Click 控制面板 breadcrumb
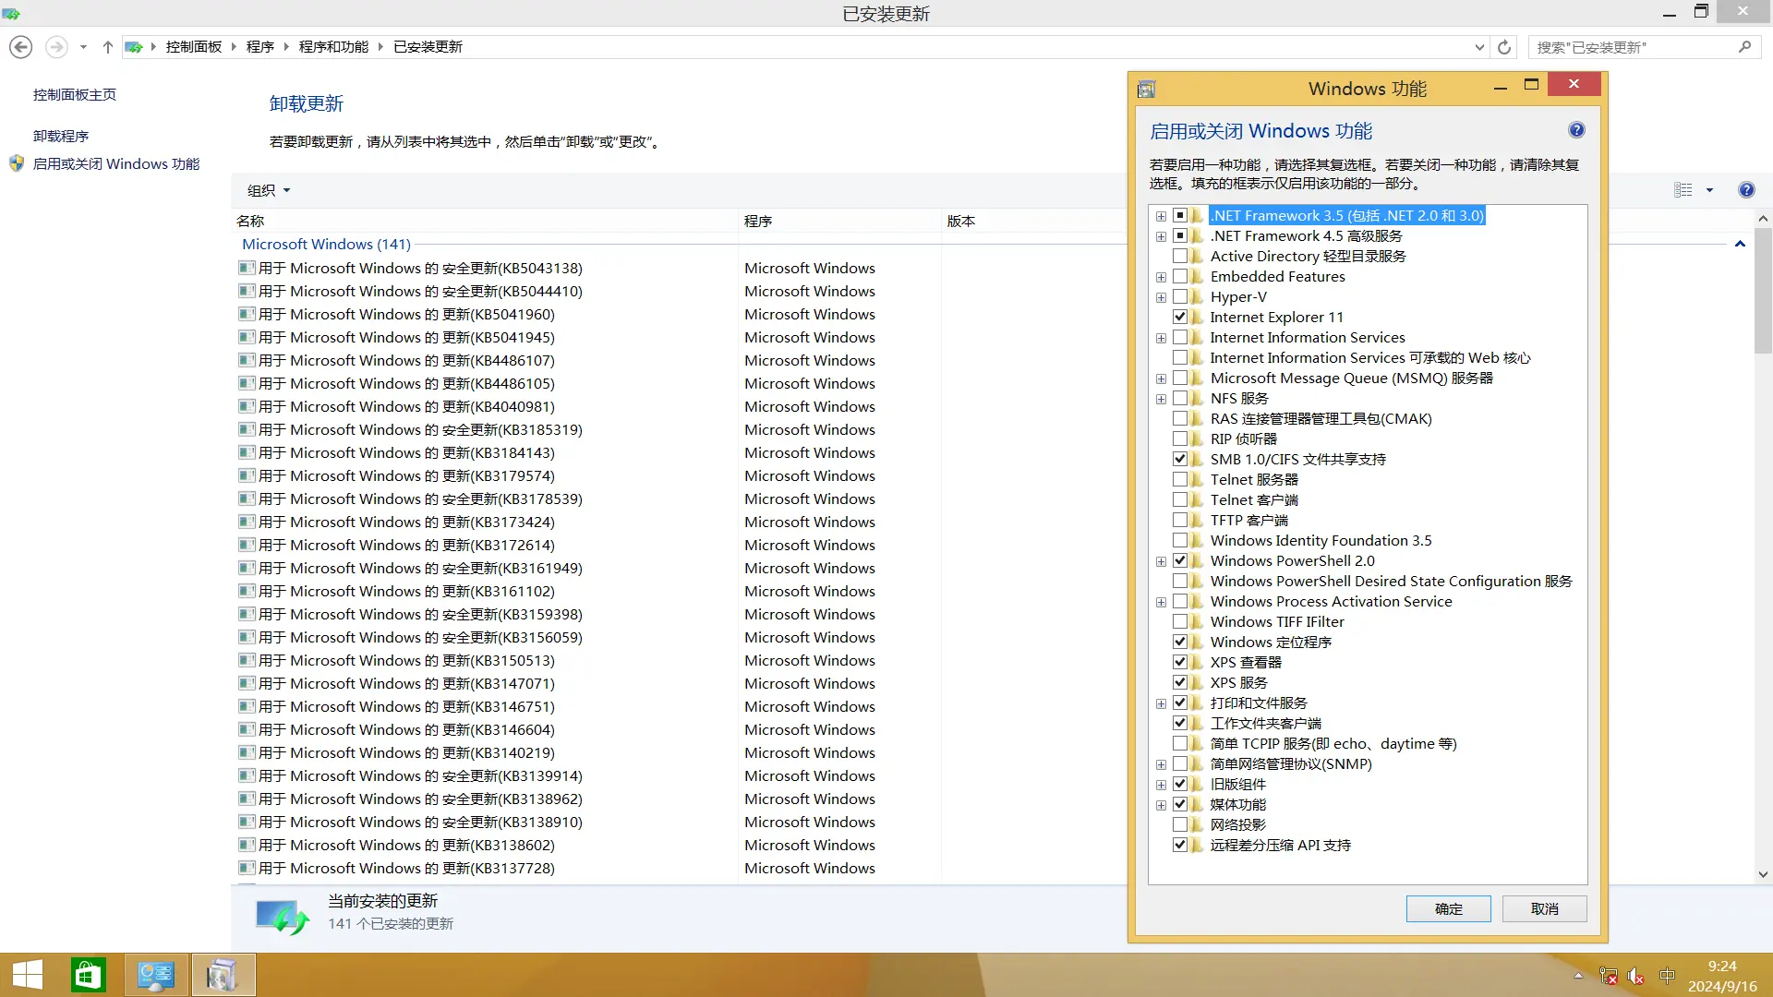1773x997 pixels. click(x=194, y=47)
